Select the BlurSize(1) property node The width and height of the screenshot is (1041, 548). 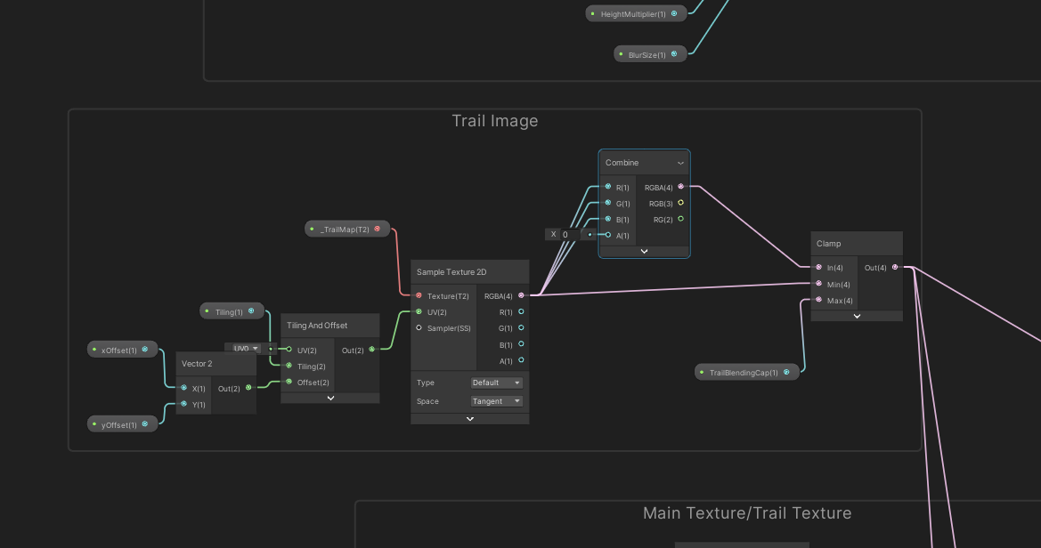(x=649, y=53)
